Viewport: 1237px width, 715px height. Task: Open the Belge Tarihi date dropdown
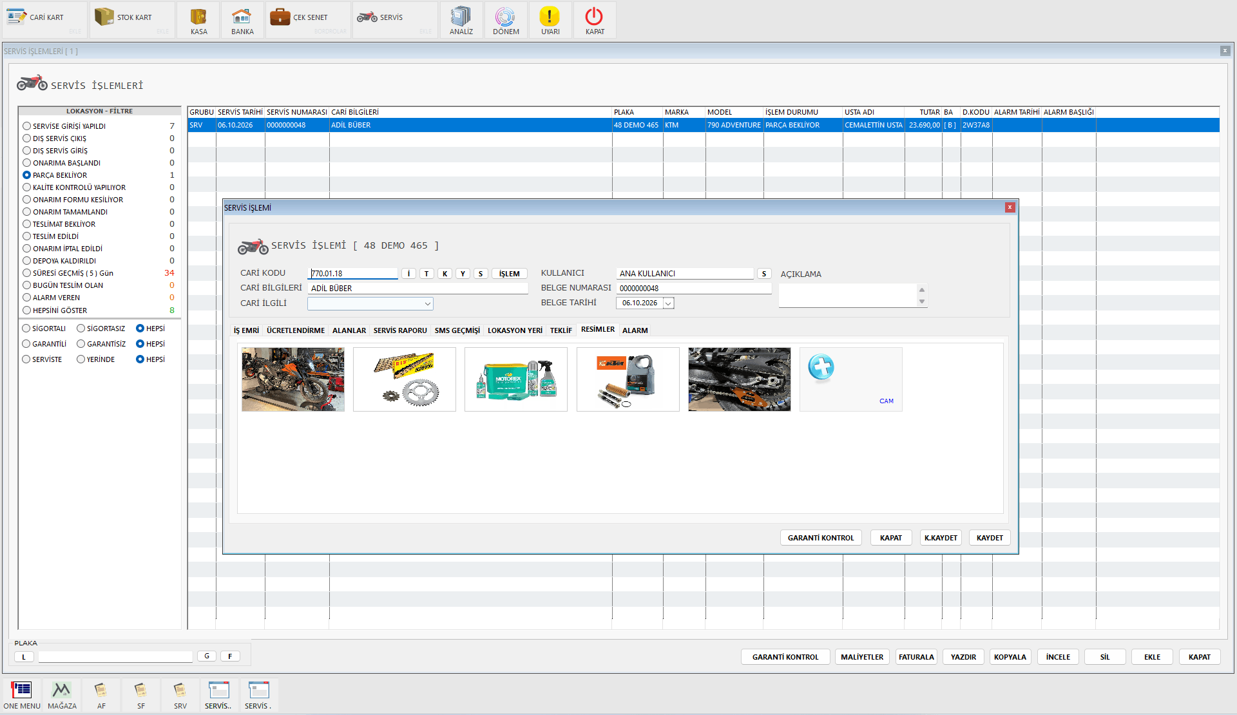pos(668,303)
